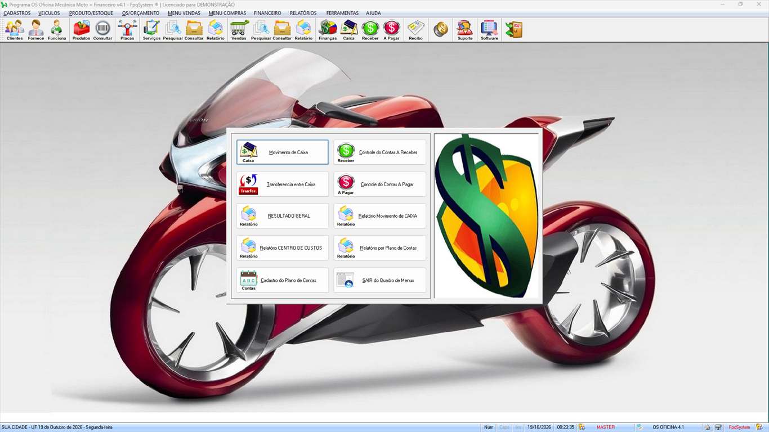Click OS OFICINA 4.1 status bar text
769x432 pixels.
[x=668, y=427]
